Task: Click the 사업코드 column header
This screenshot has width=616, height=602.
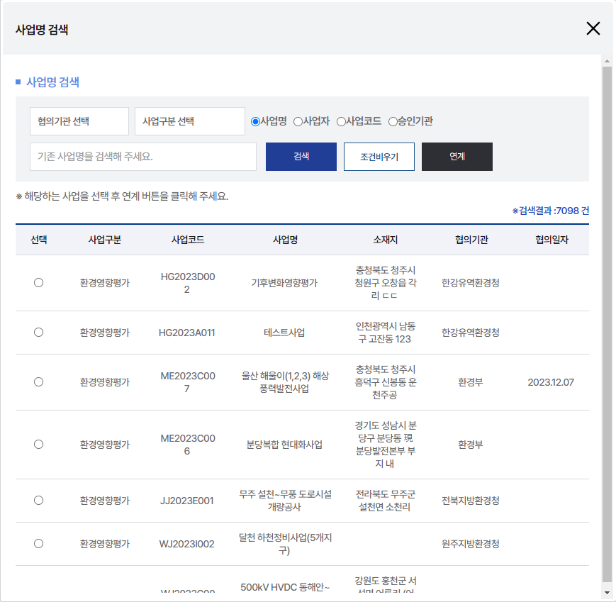Action: [187, 240]
